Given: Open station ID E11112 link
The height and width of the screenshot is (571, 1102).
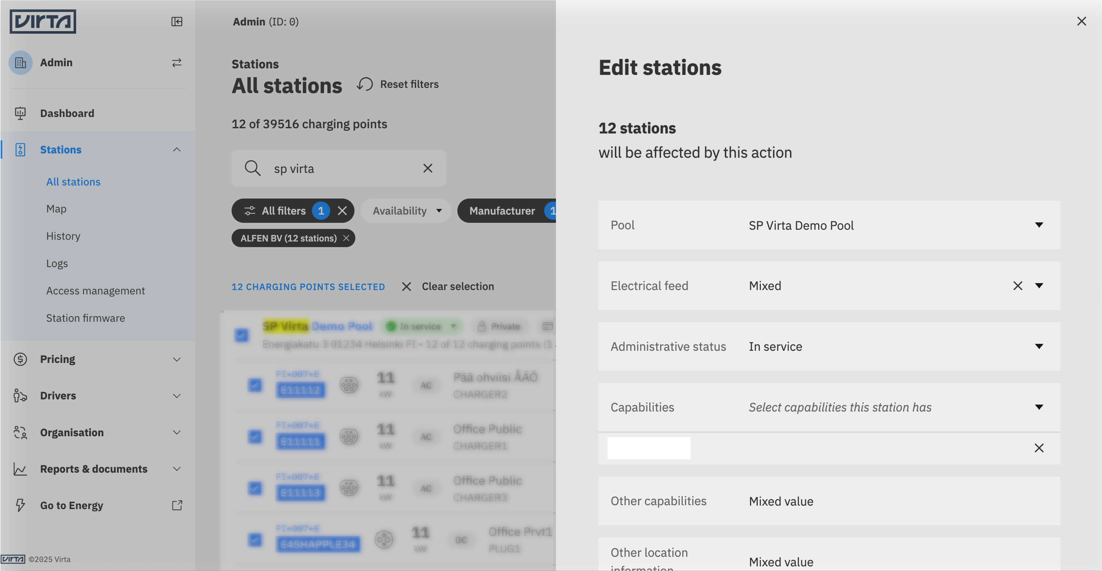Looking at the screenshot, I should (300, 390).
